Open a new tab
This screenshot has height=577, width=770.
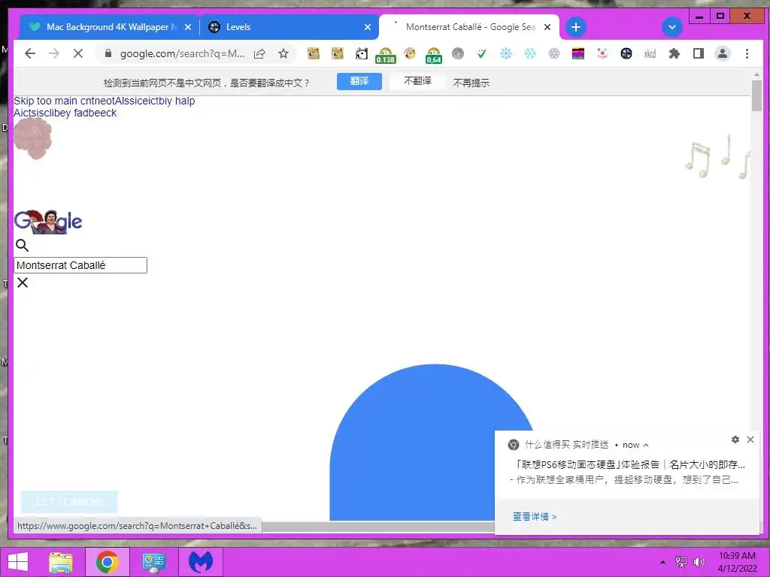[576, 27]
